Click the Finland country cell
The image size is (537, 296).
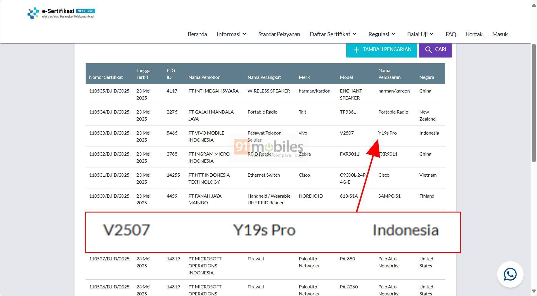[427, 196]
